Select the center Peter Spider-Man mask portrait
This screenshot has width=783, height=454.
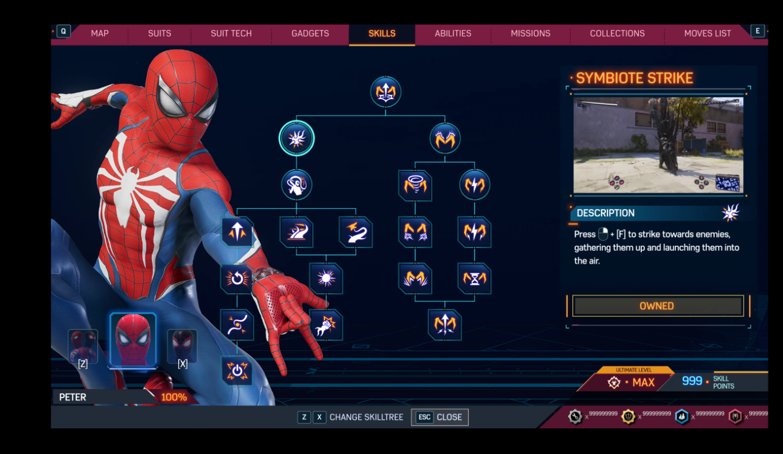click(133, 340)
